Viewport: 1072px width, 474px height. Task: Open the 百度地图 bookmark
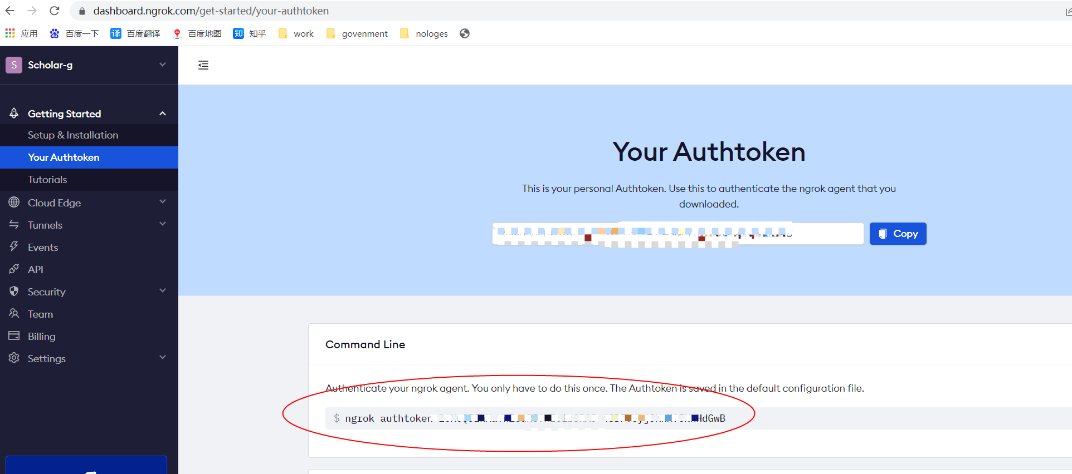click(197, 33)
